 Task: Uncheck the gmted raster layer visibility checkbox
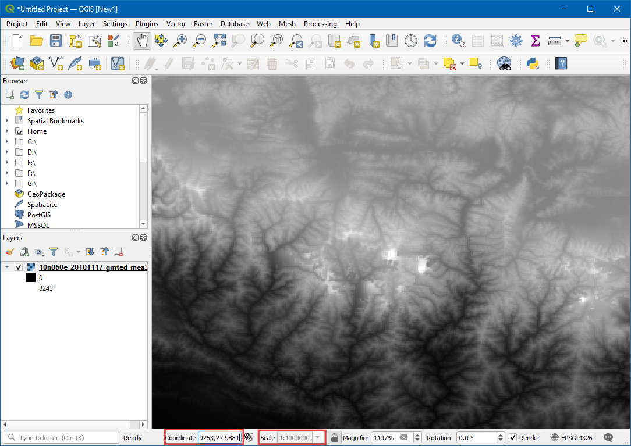(19, 267)
